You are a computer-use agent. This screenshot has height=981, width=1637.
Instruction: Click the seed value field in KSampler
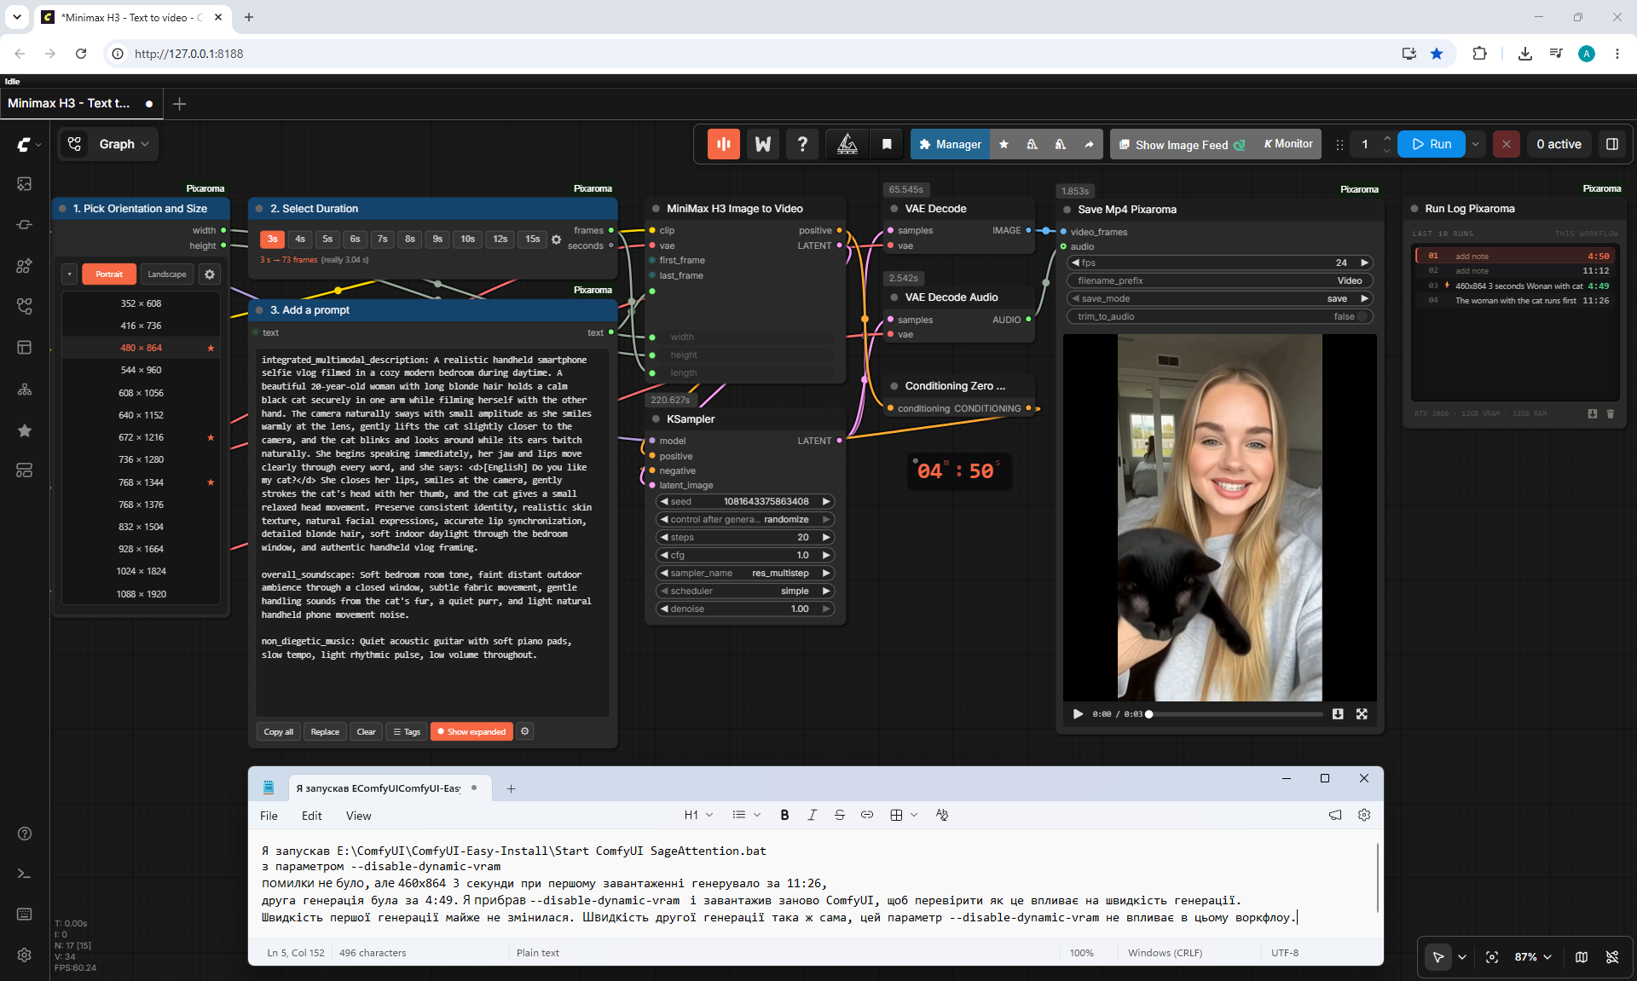pos(745,501)
